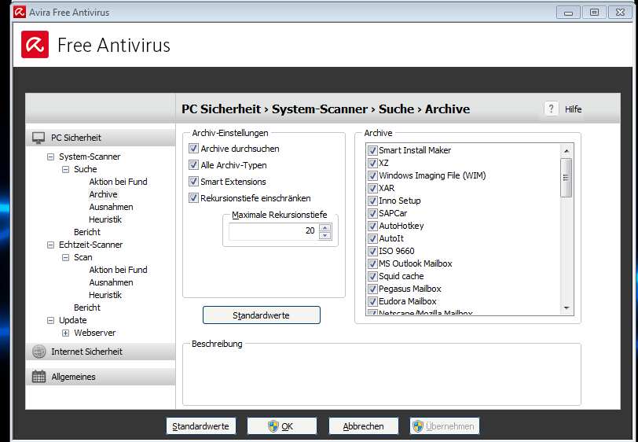Increase maximale Rekursionstiefe with up arrow
The height and width of the screenshot is (442, 638).
pos(324,227)
